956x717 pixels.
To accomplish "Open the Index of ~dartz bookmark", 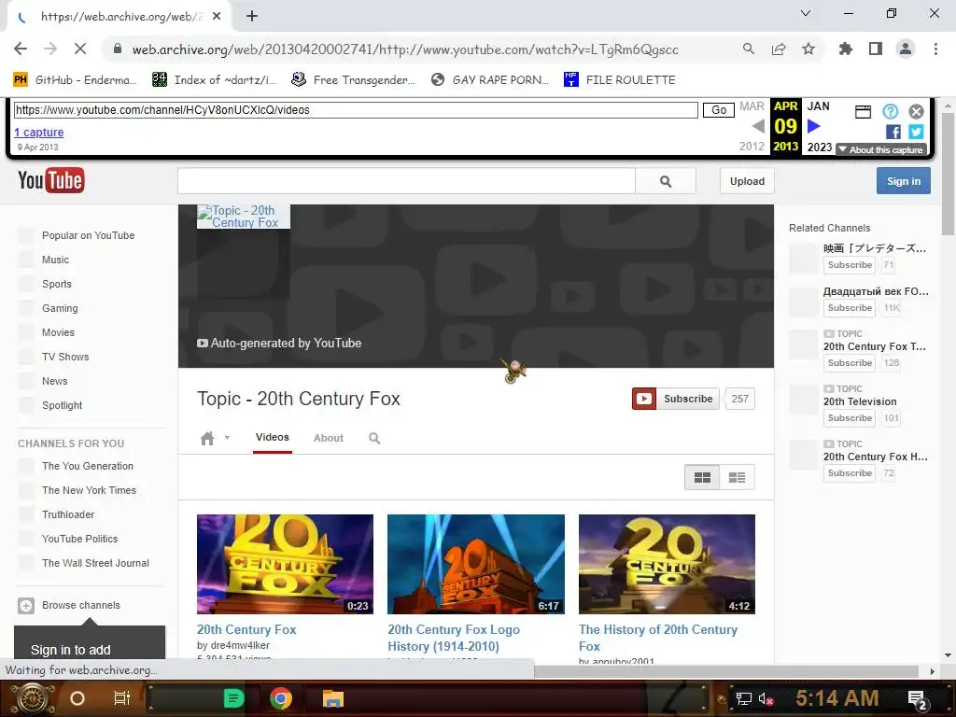I will click(214, 80).
